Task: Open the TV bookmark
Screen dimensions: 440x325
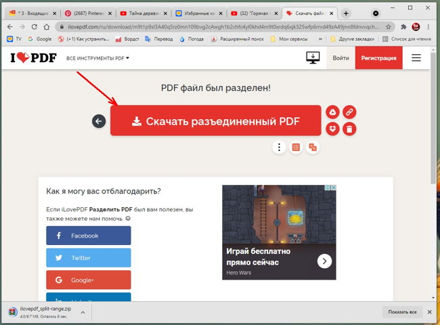Action: coord(14,39)
